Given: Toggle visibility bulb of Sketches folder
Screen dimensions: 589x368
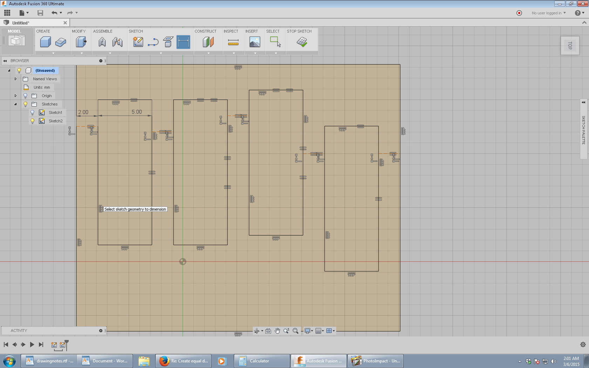Looking at the screenshot, I should [x=25, y=104].
